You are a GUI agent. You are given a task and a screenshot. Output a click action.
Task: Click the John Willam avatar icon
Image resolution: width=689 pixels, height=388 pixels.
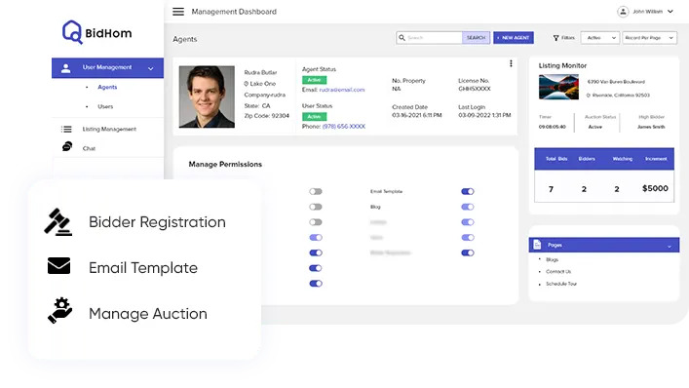coord(623,12)
